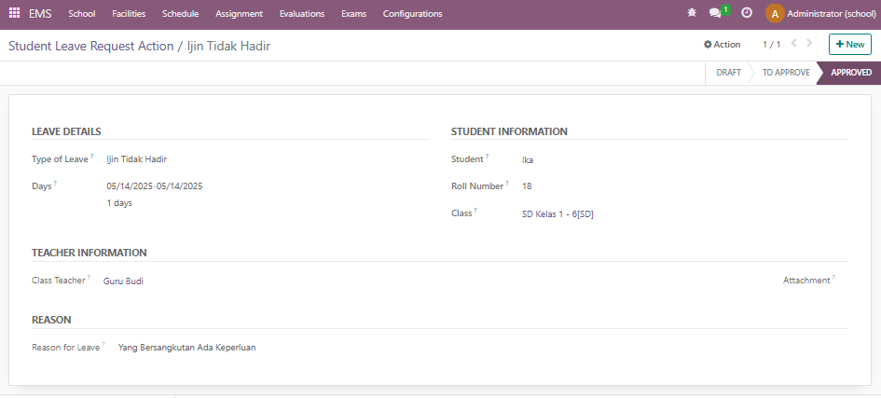This screenshot has width=881, height=398.
Task: Click the Administrator avatar icon
Action: 775,13
